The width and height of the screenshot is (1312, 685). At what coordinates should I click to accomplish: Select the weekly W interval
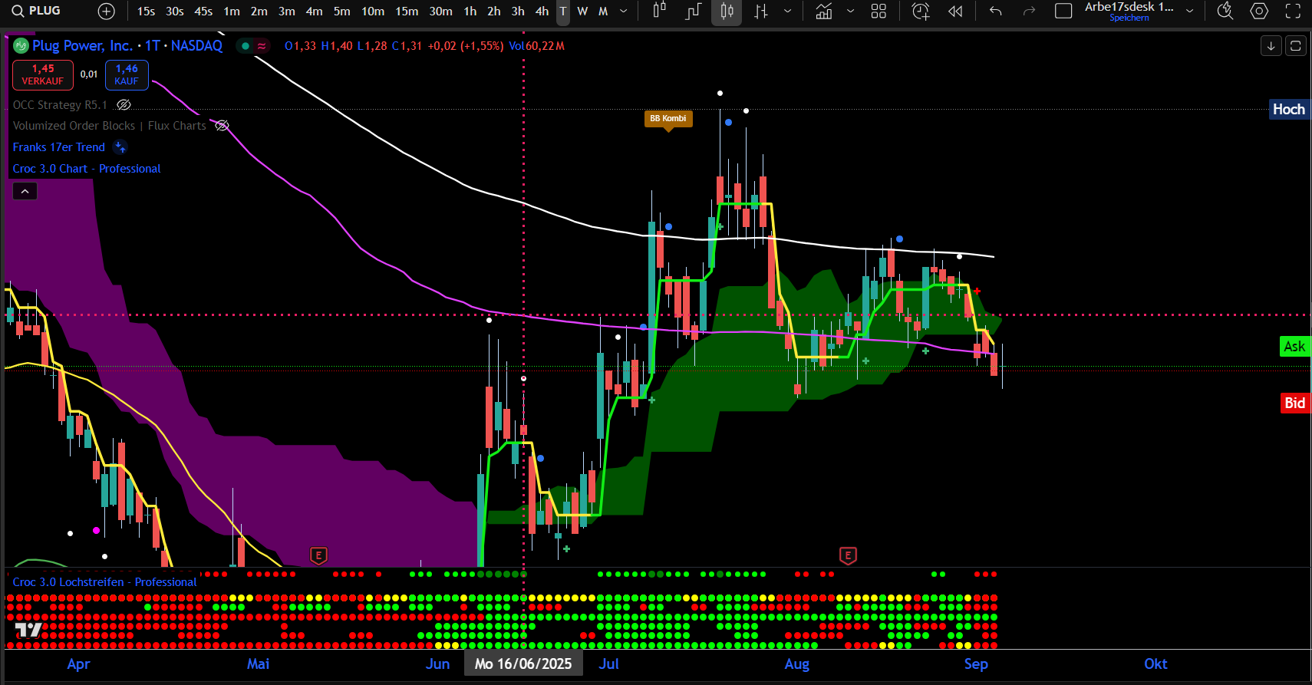pos(582,12)
